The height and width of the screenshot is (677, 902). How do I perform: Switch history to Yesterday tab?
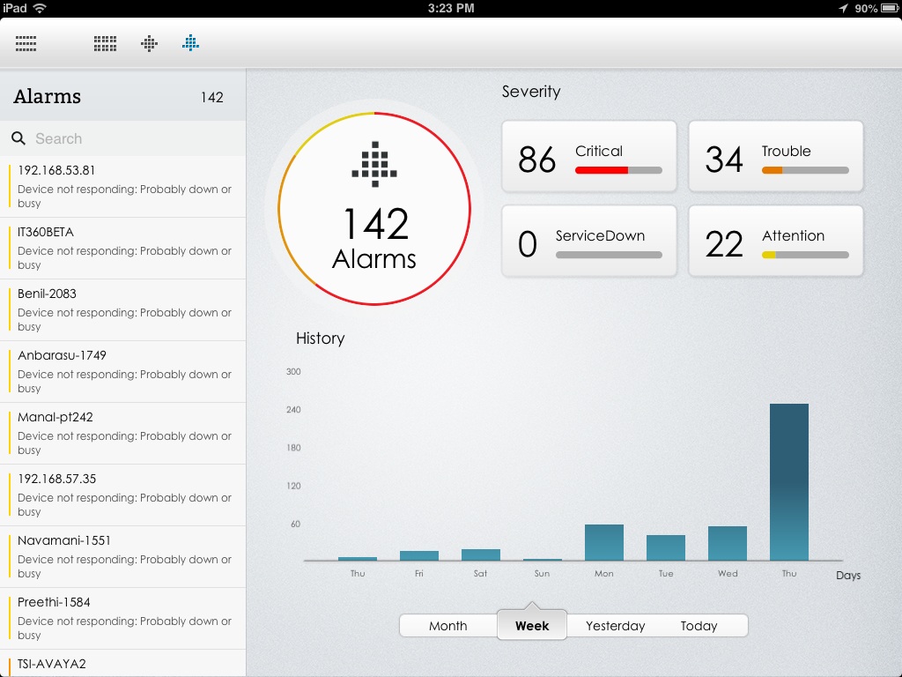(615, 626)
